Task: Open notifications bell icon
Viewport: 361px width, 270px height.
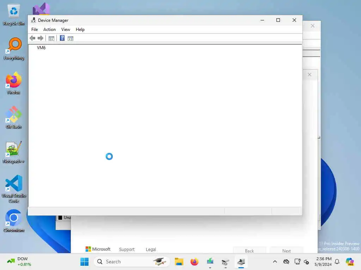Action: pyautogui.click(x=337, y=262)
